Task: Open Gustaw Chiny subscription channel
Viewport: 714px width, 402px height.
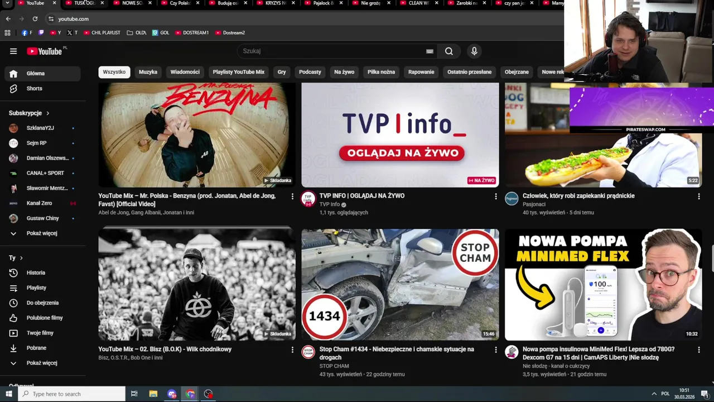Action: 42,219
